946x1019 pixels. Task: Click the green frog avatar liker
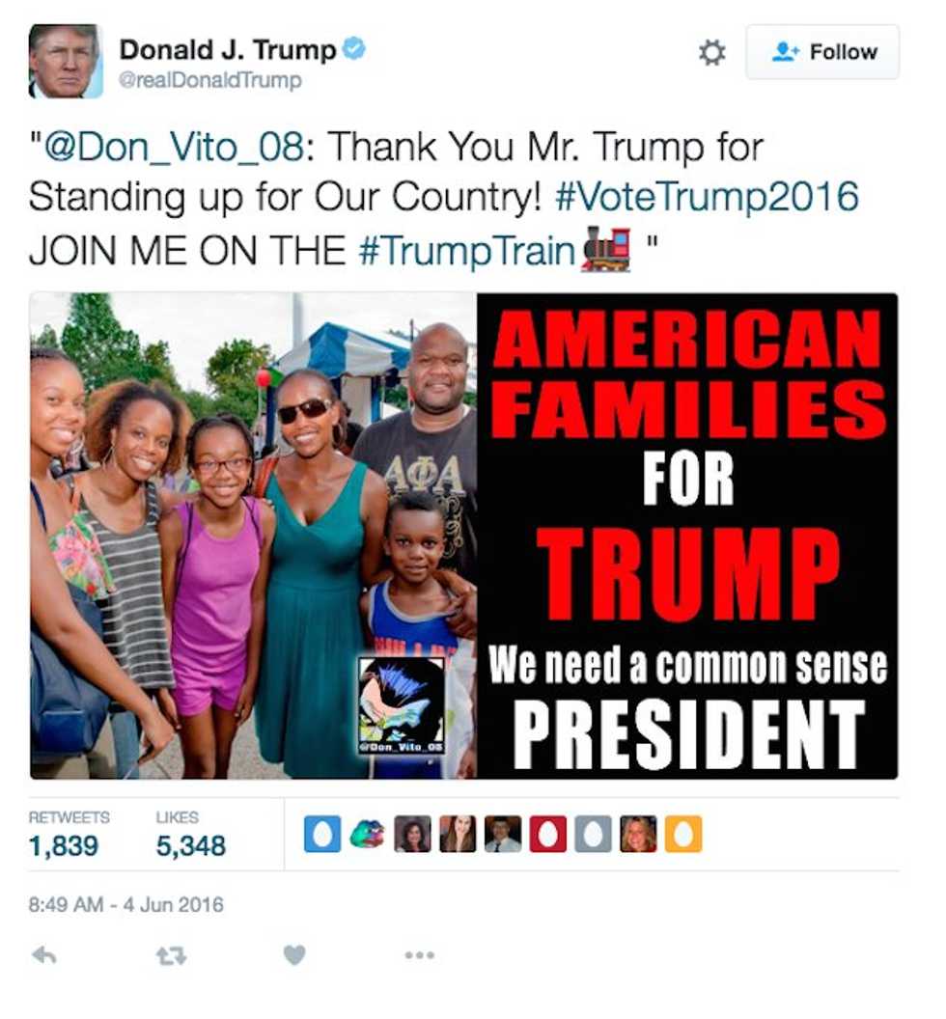pyautogui.click(x=368, y=834)
